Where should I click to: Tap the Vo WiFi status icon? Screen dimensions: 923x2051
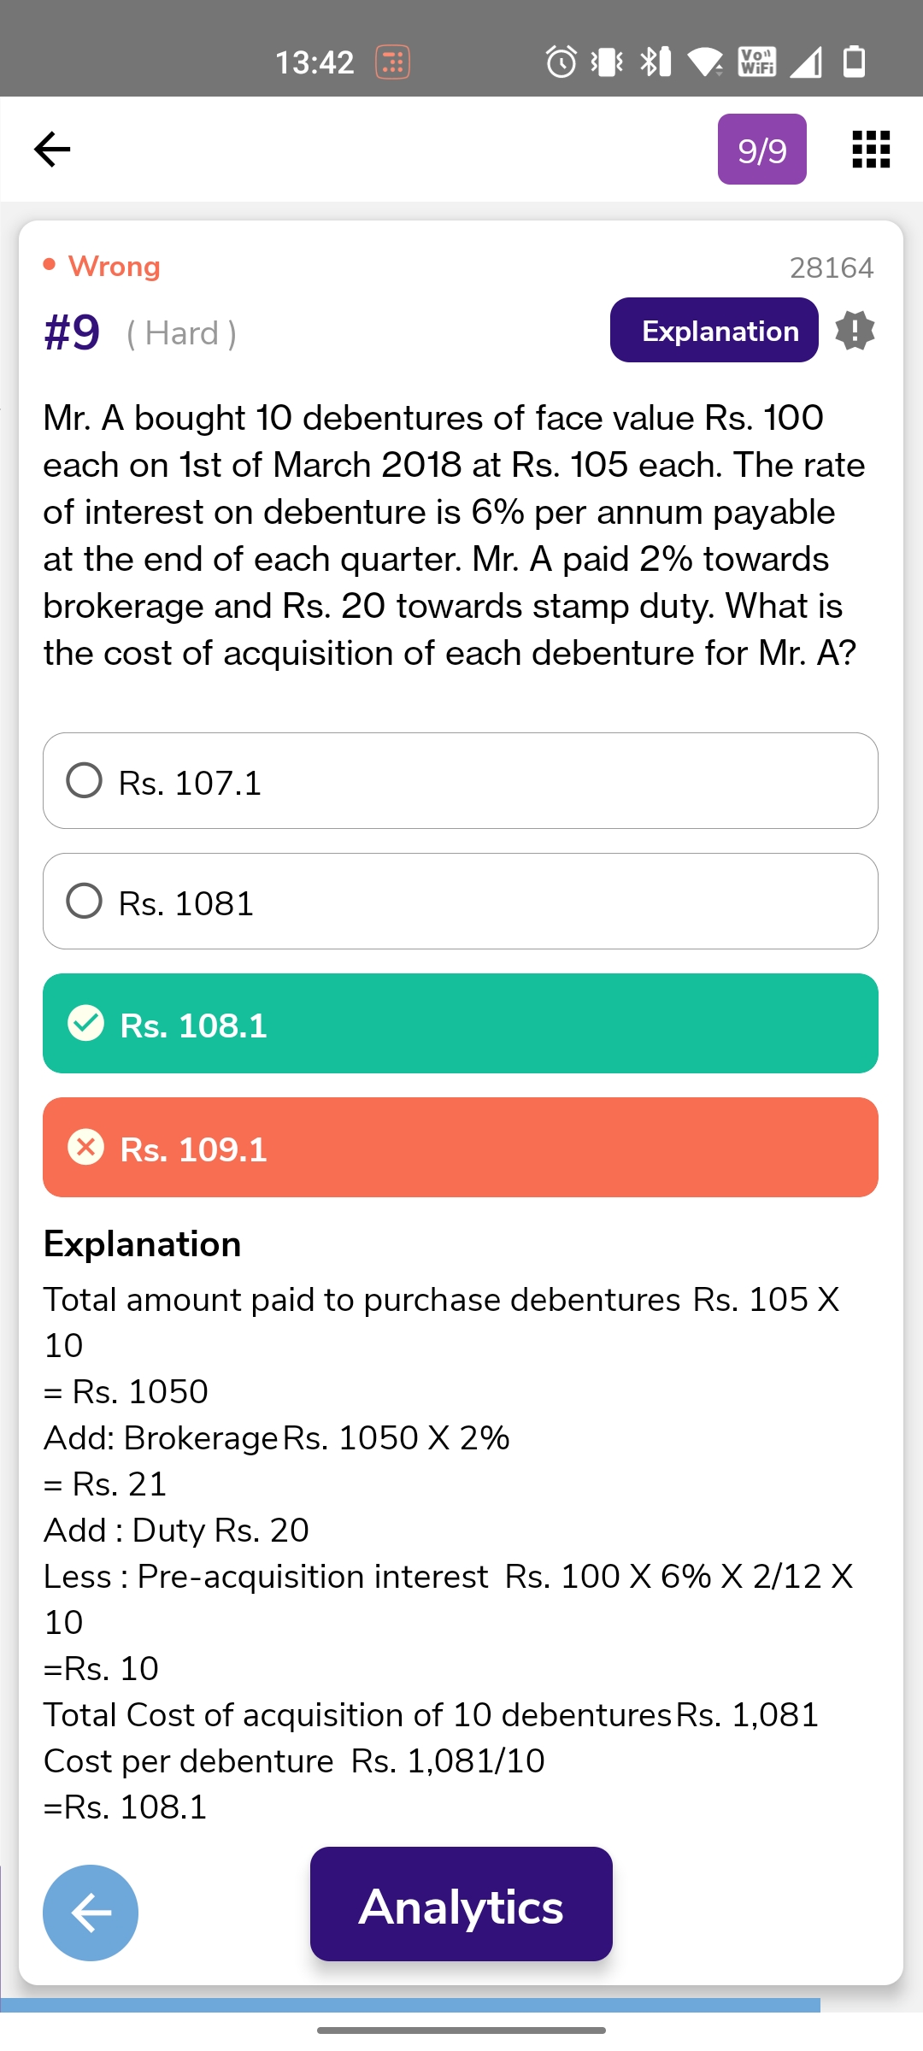coord(757,62)
